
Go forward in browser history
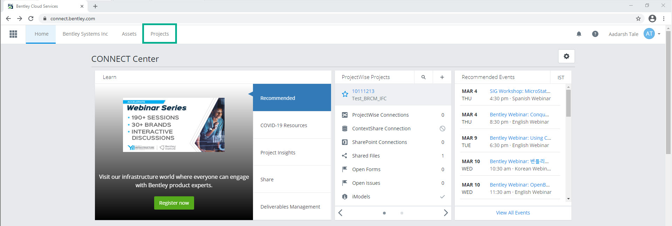pyautogui.click(x=20, y=19)
